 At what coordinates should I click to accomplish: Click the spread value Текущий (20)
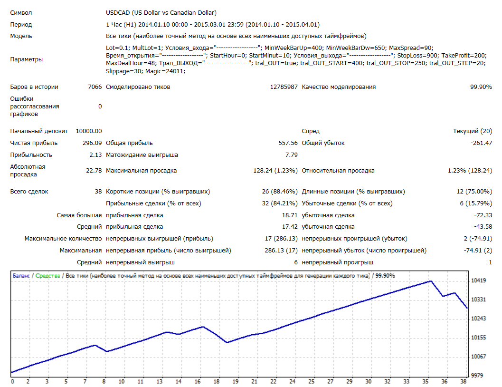pyautogui.click(x=472, y=131)
